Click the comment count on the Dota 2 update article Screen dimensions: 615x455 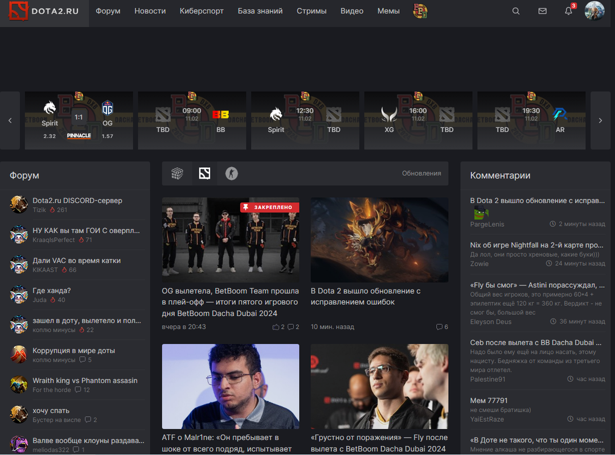tap(442, 327)
